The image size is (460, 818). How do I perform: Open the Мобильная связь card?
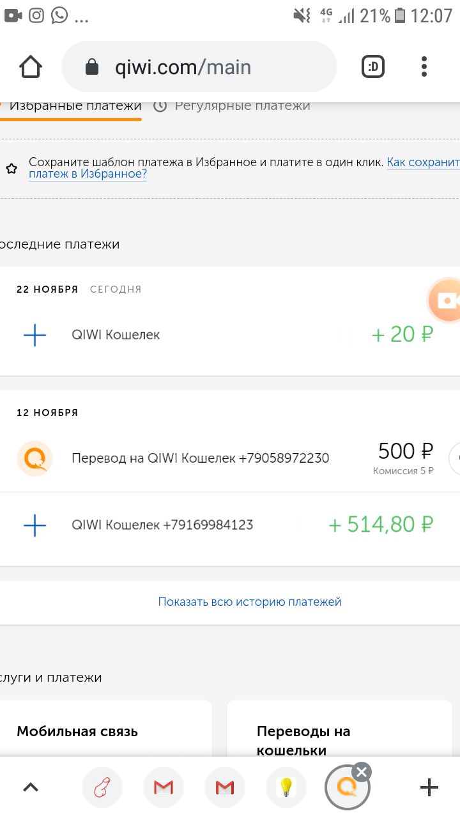[105, 729]
